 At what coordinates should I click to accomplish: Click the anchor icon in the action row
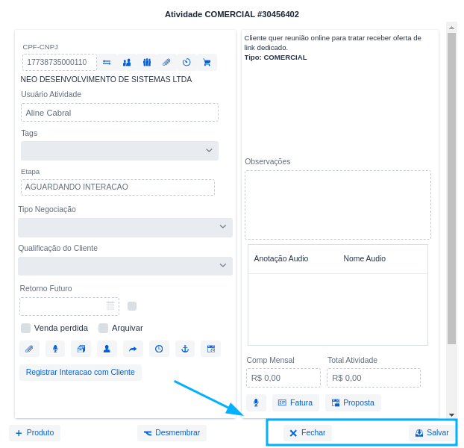(x=185, y=349)
